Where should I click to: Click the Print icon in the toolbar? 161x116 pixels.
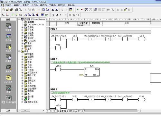point(16,10)
